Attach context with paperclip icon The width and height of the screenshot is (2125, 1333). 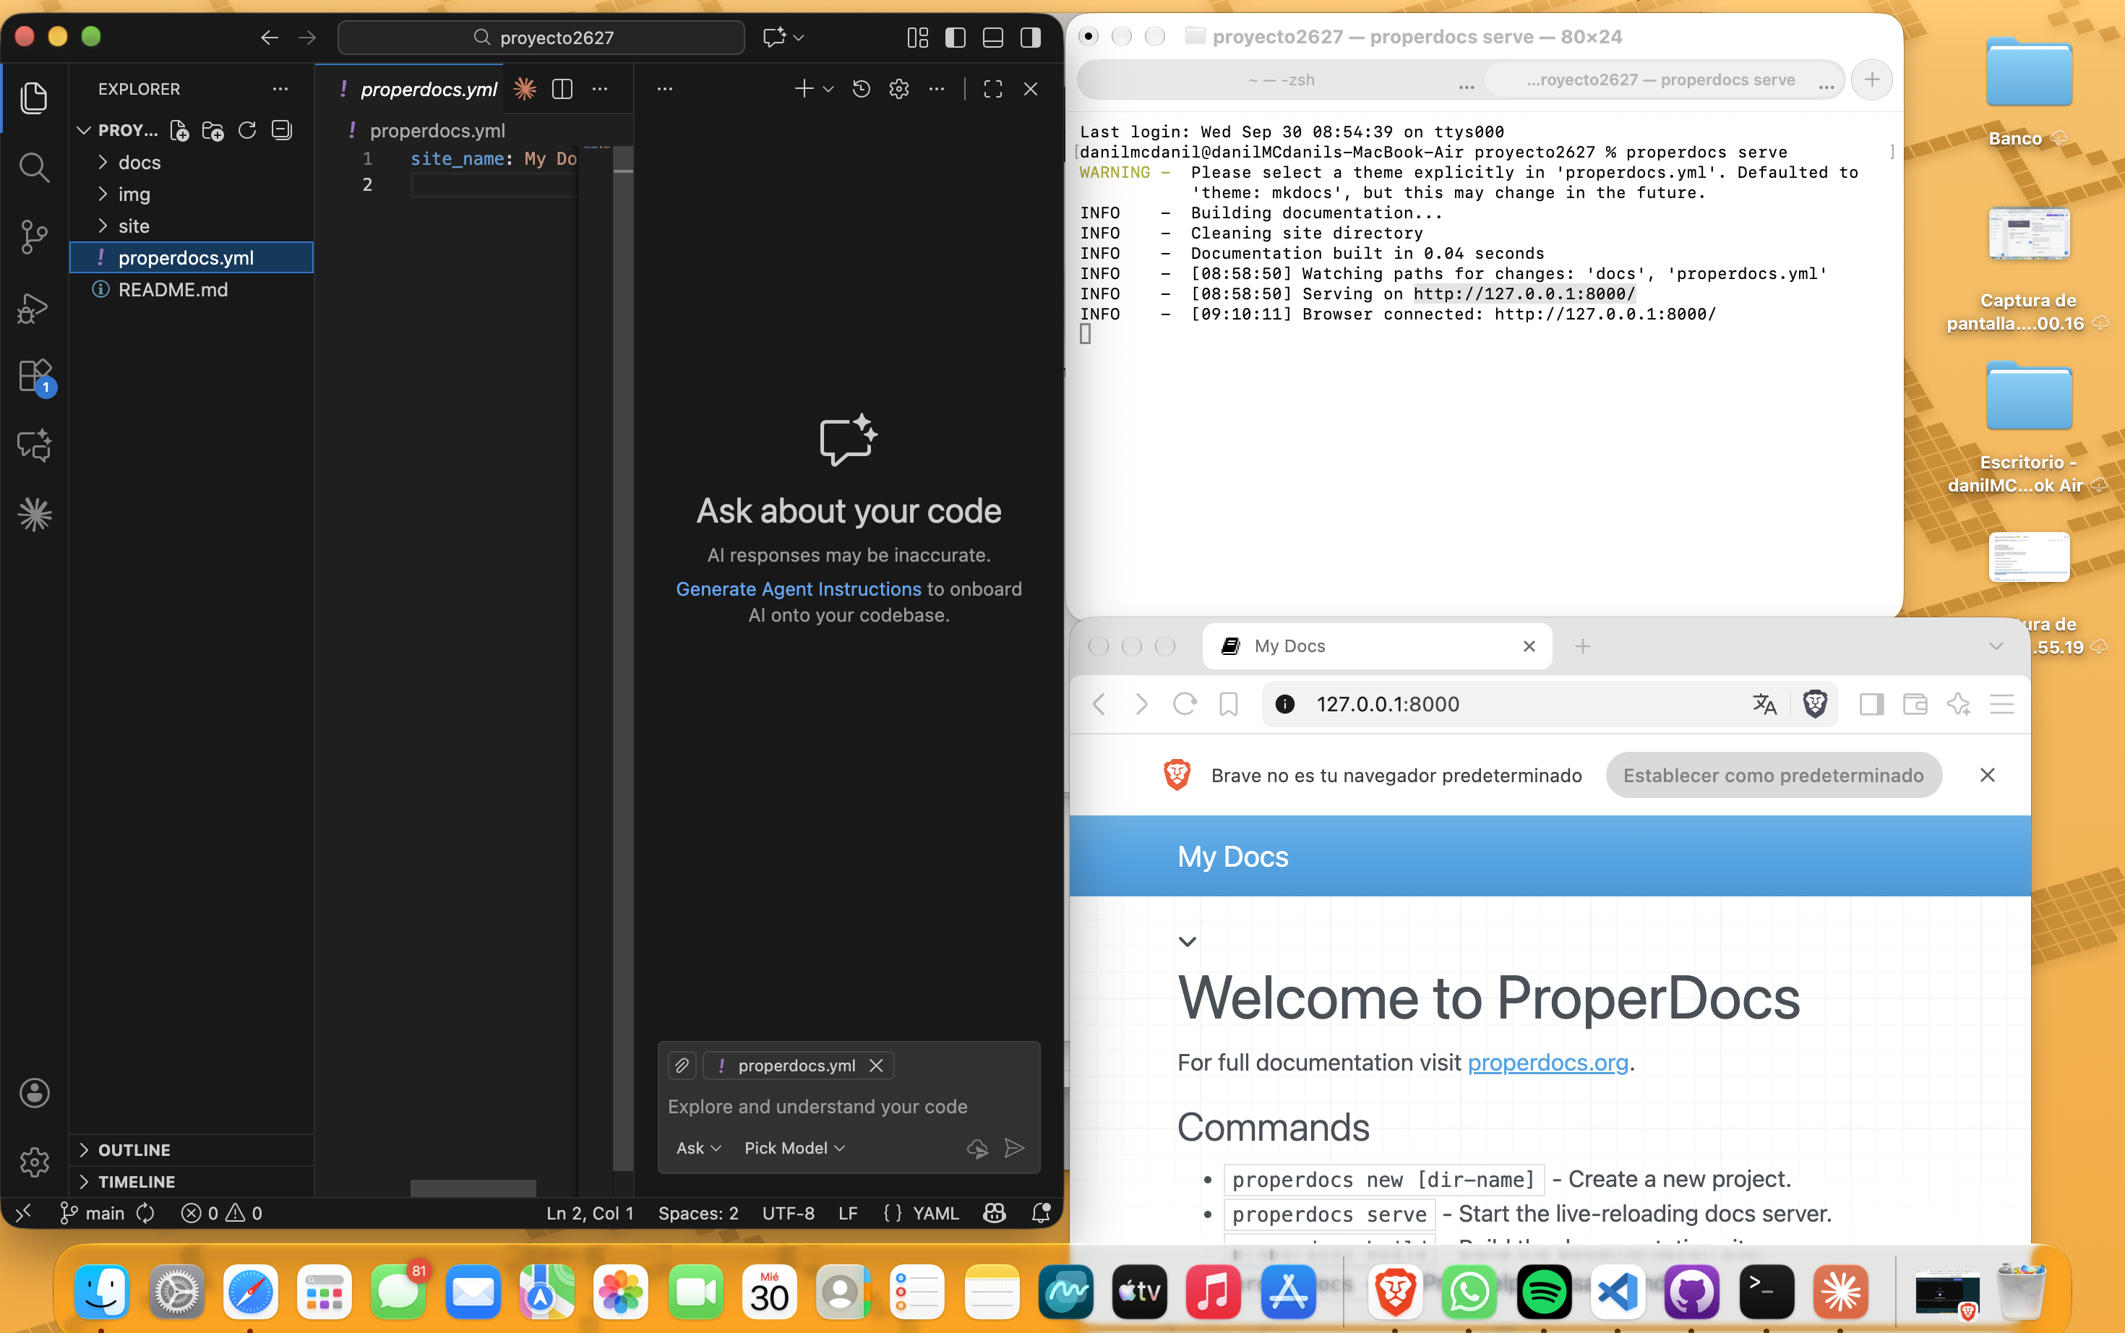(682, 1065)
